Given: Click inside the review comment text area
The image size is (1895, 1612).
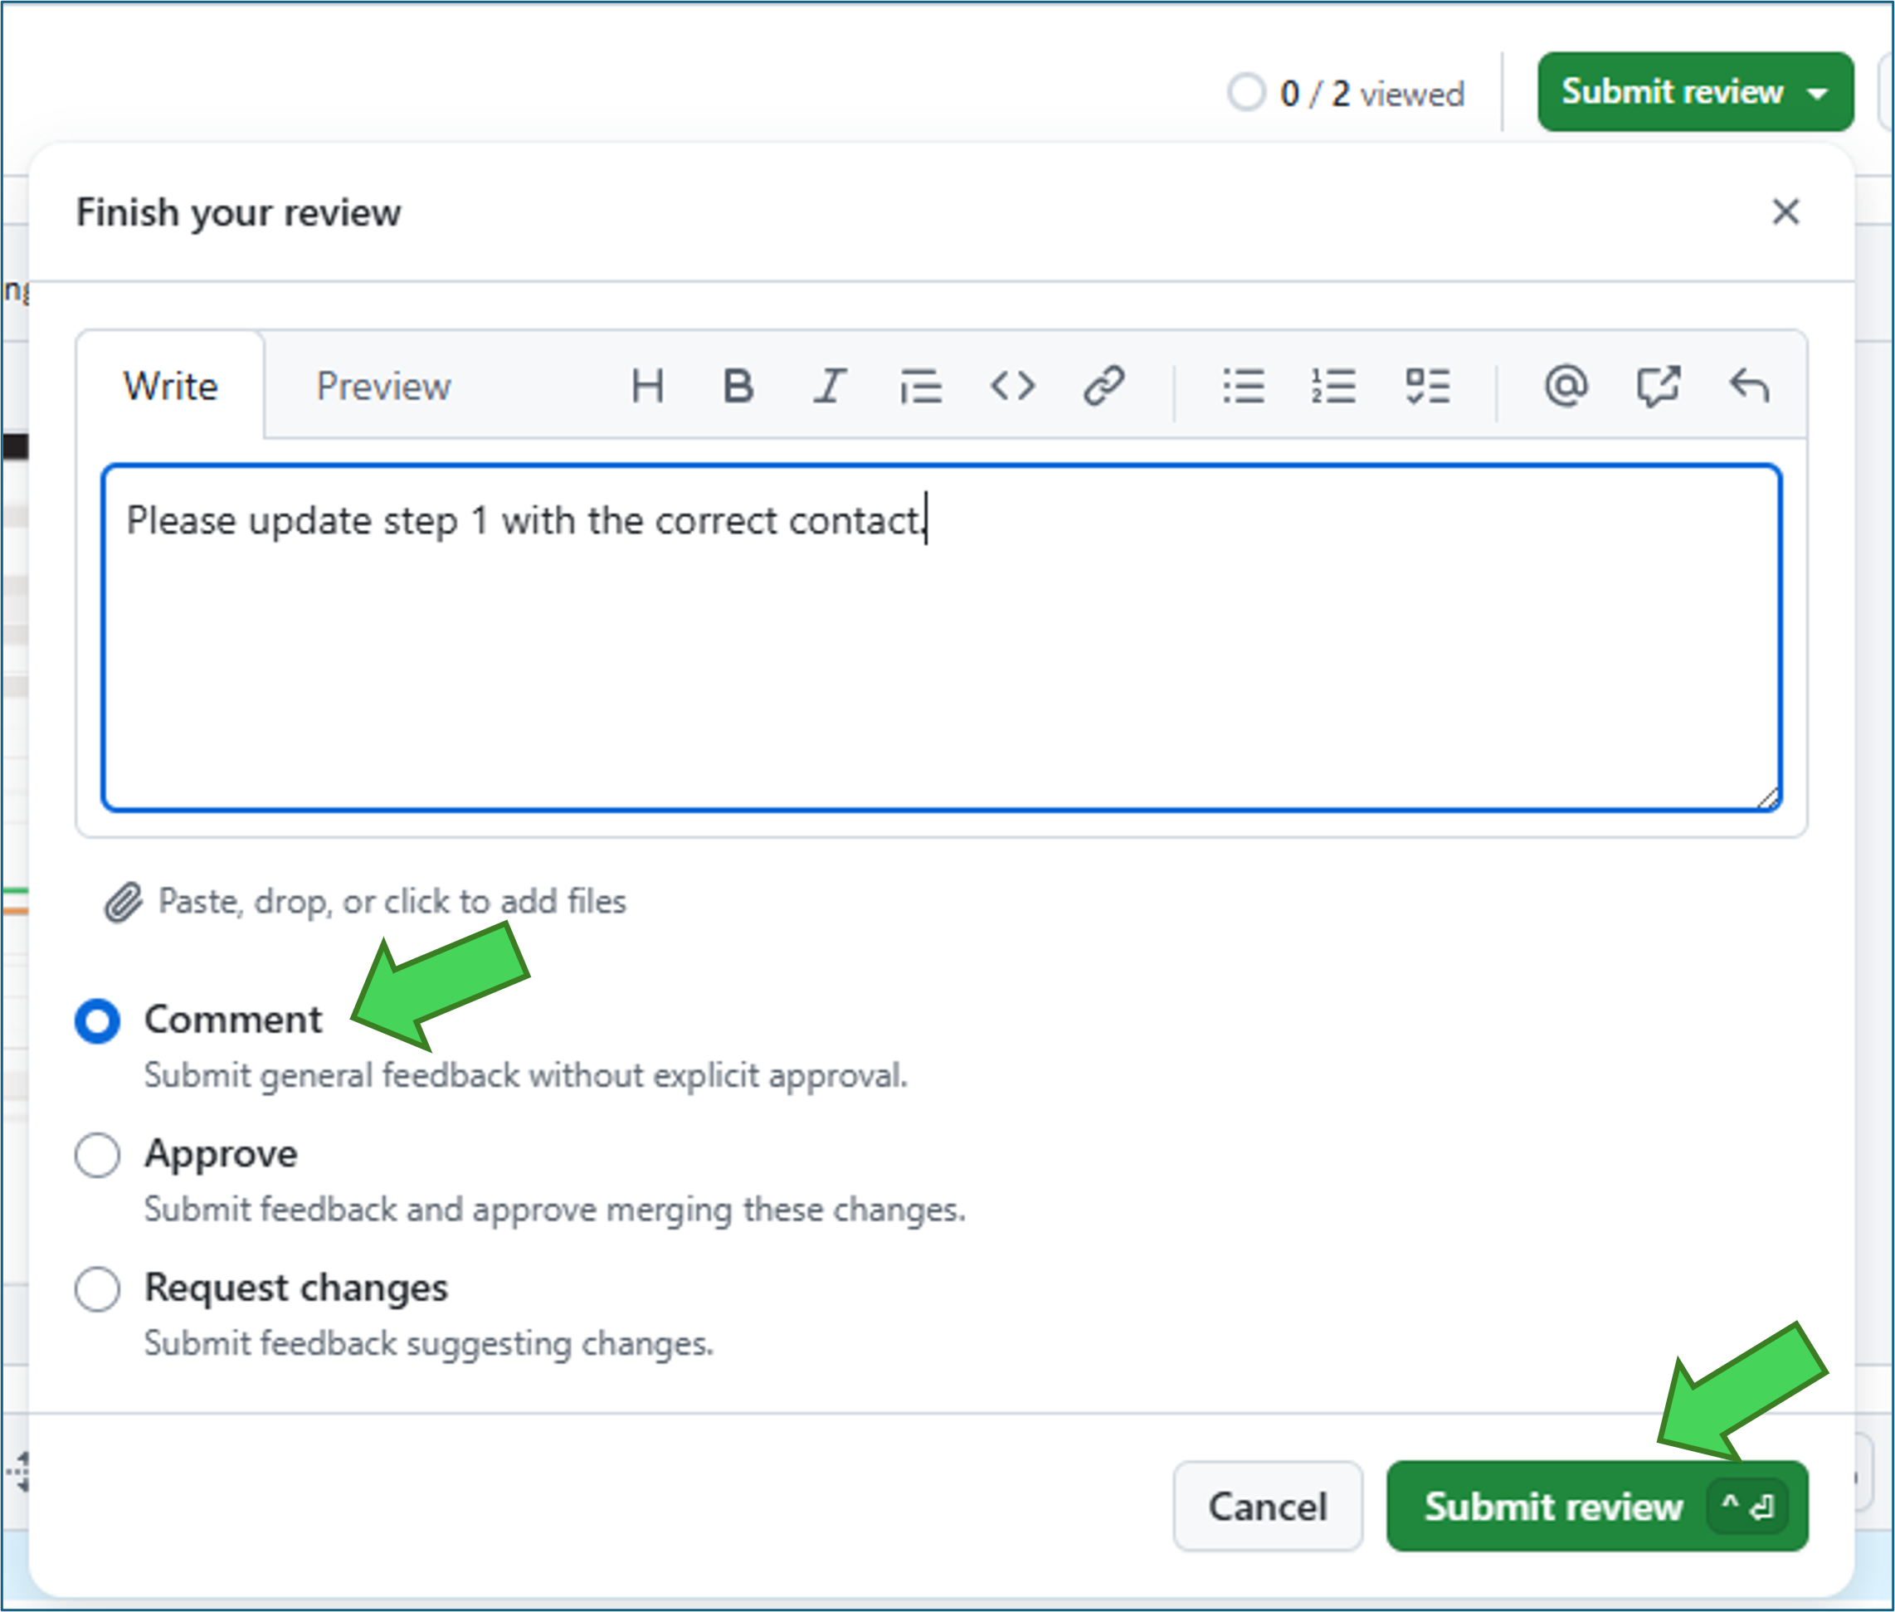Looking at the screenshot, I should point(941,637).
